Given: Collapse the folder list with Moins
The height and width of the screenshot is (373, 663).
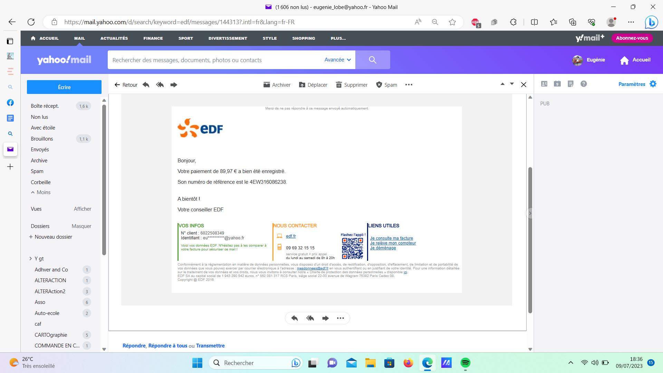Looking at the screenshot, I should point(41,192).
